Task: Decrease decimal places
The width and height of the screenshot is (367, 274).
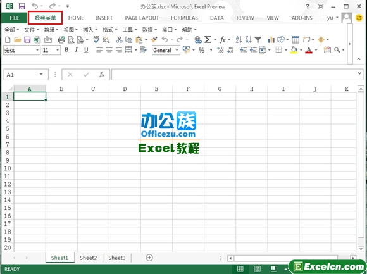Action: pyautogui.click(x=230, y=50)
